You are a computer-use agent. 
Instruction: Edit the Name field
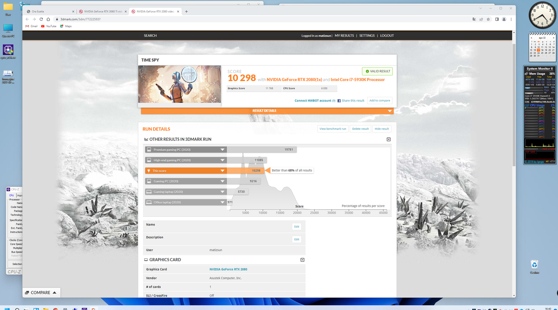point(296,226)
